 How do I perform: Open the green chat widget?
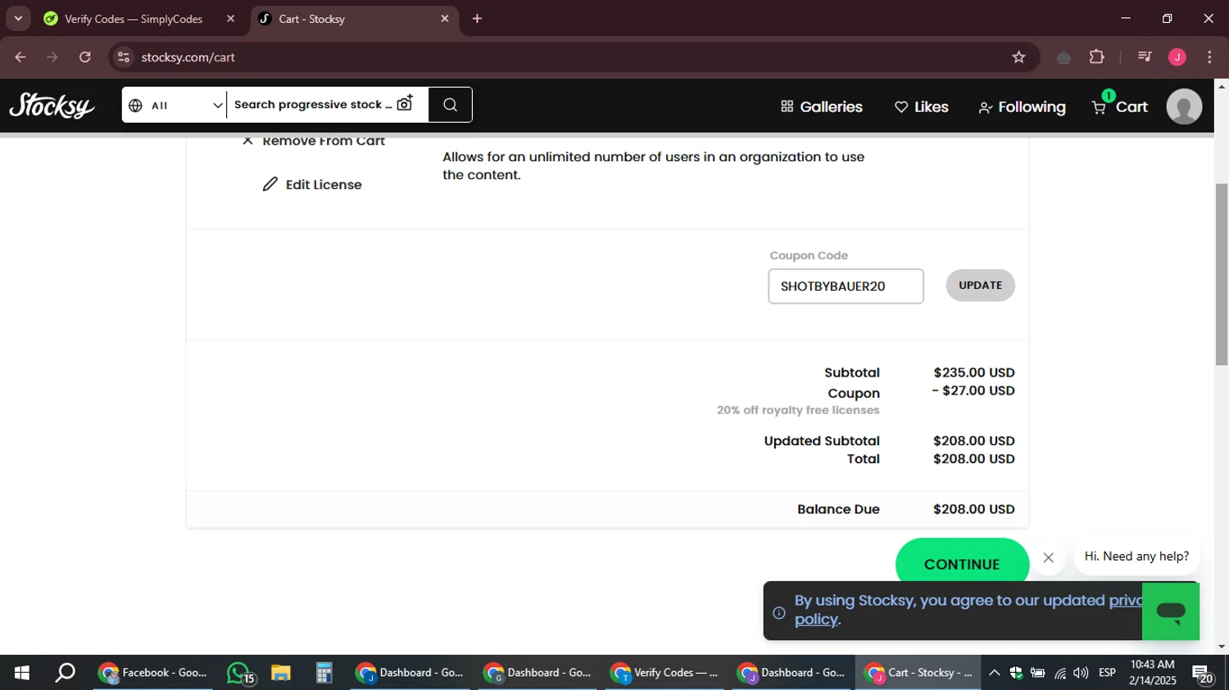coord(1171,611)
